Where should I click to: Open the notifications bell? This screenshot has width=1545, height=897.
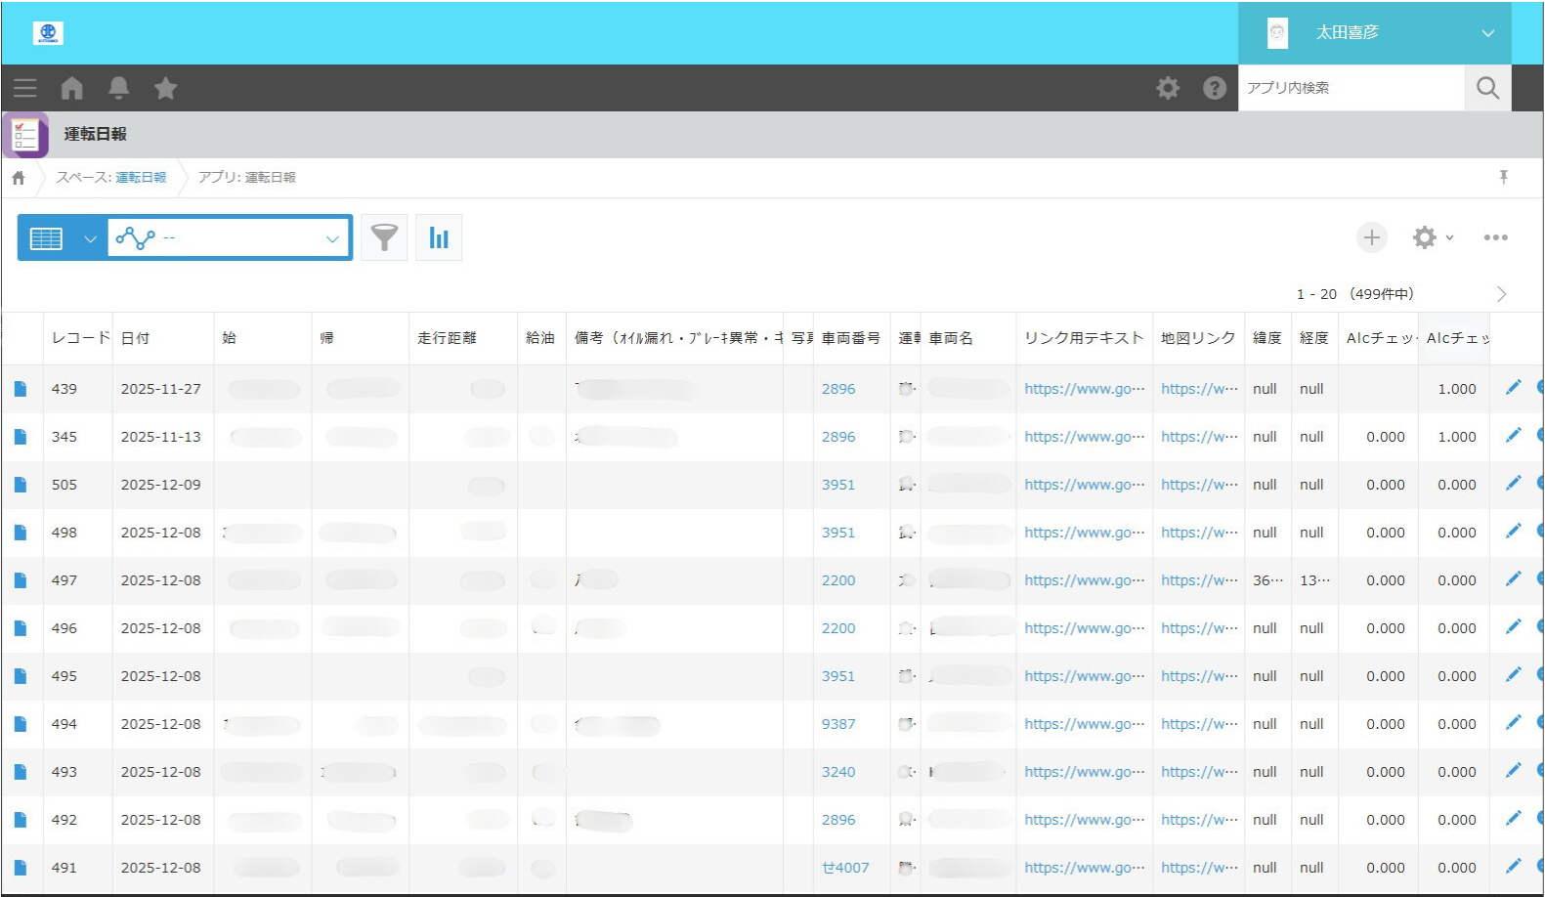click(x=119, y=88)
